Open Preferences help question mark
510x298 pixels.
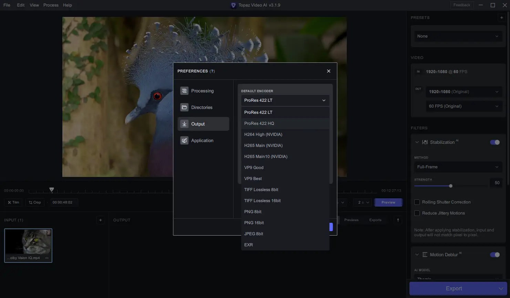(x=212, y=71)
